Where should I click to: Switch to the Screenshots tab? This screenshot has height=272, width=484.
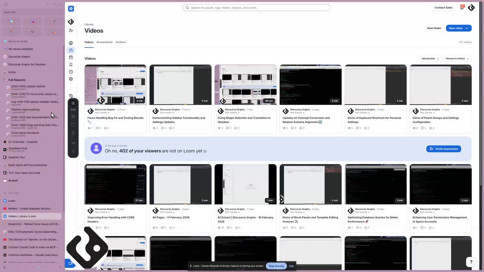pos(104,42)
